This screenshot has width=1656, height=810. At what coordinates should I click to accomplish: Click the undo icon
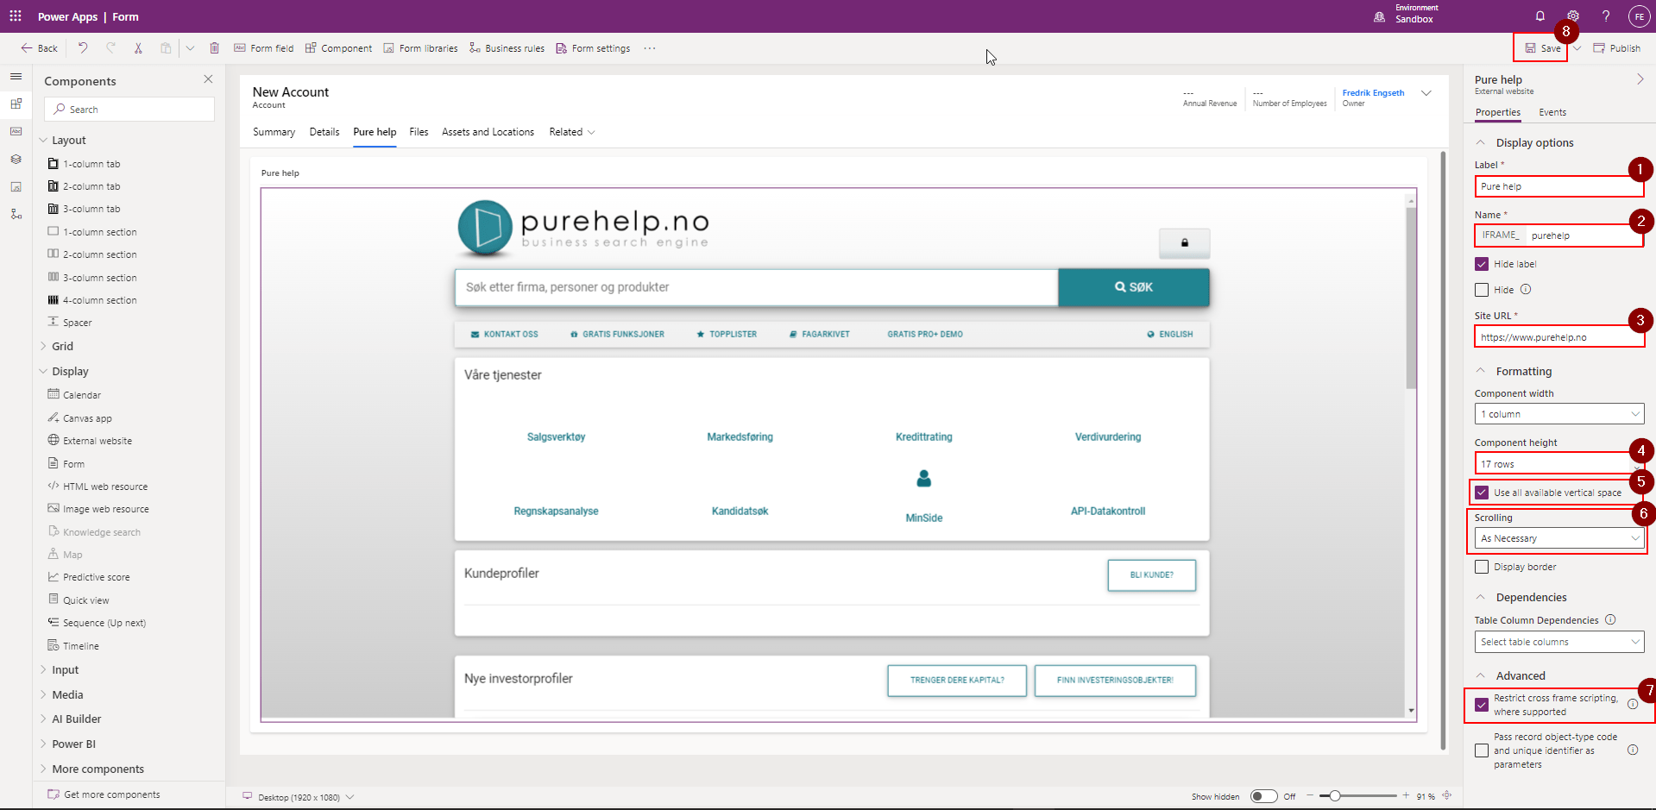[83, 48]
